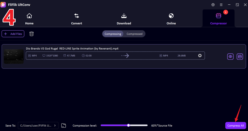Click the output MP4 format label
Screen dimensions: 248x131
pyautogui.click(x=166, y=56)
